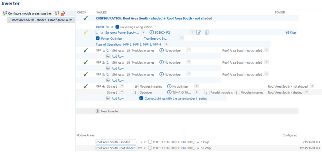Open the MPP 3 roof area dropdown

point(267,74)
